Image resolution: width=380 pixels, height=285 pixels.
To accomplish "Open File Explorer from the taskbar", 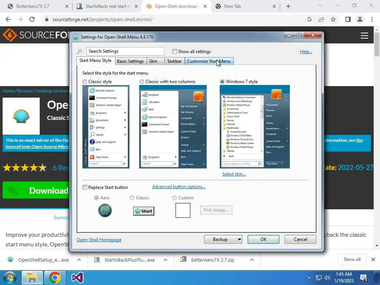I will click(32, 278).
